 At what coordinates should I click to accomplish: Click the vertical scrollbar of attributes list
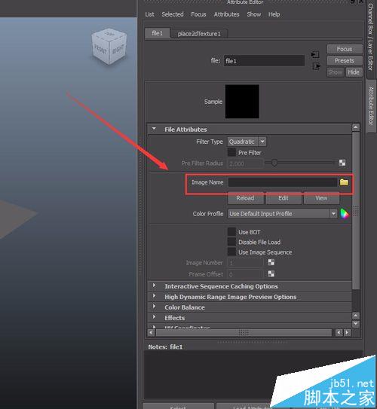356,210
